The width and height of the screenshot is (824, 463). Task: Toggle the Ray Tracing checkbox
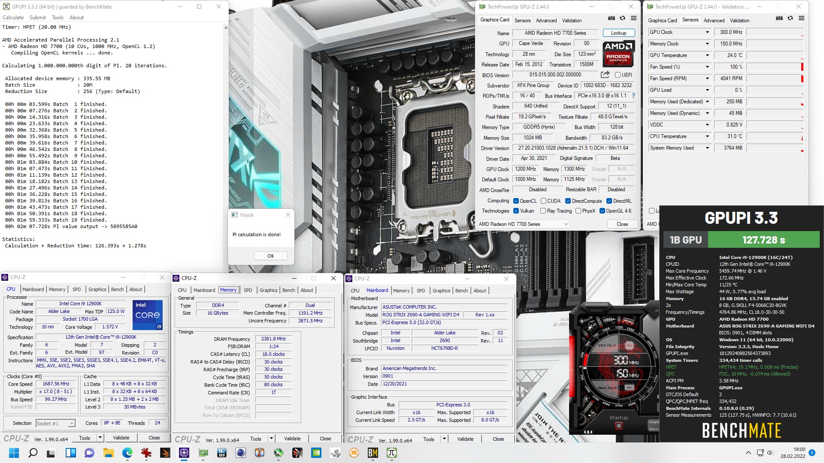(x=543, y=210)
